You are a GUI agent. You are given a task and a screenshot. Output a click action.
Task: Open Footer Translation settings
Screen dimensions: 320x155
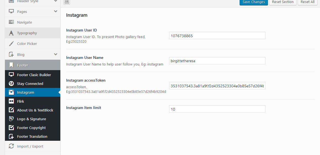[33, 136]
